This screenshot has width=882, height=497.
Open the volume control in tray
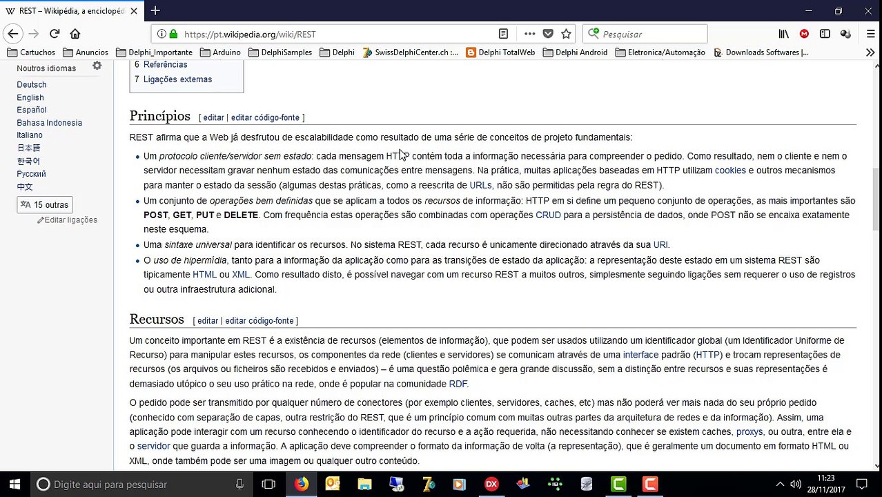(796, 485)
